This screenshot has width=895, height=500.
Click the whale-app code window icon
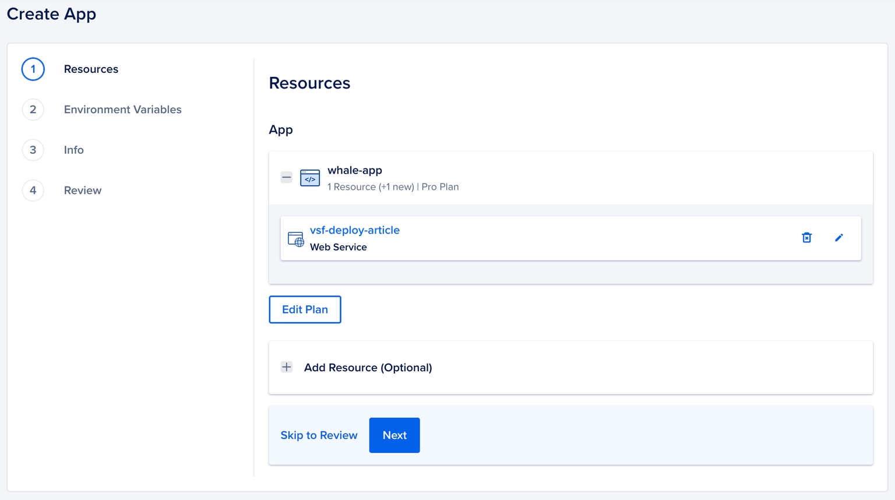(310, 178)
